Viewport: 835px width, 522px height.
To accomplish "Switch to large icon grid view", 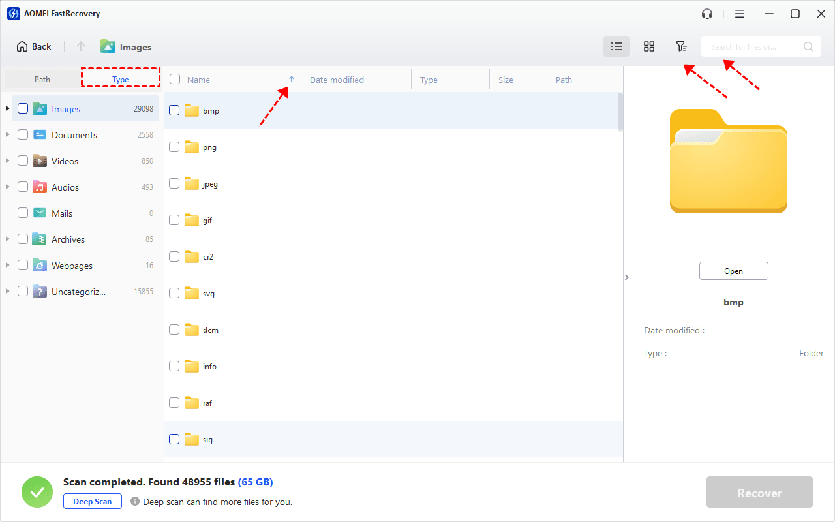I will (649, 46).
